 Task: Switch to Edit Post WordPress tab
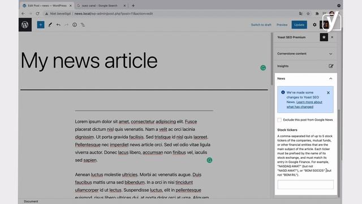(x=48, y=6)
